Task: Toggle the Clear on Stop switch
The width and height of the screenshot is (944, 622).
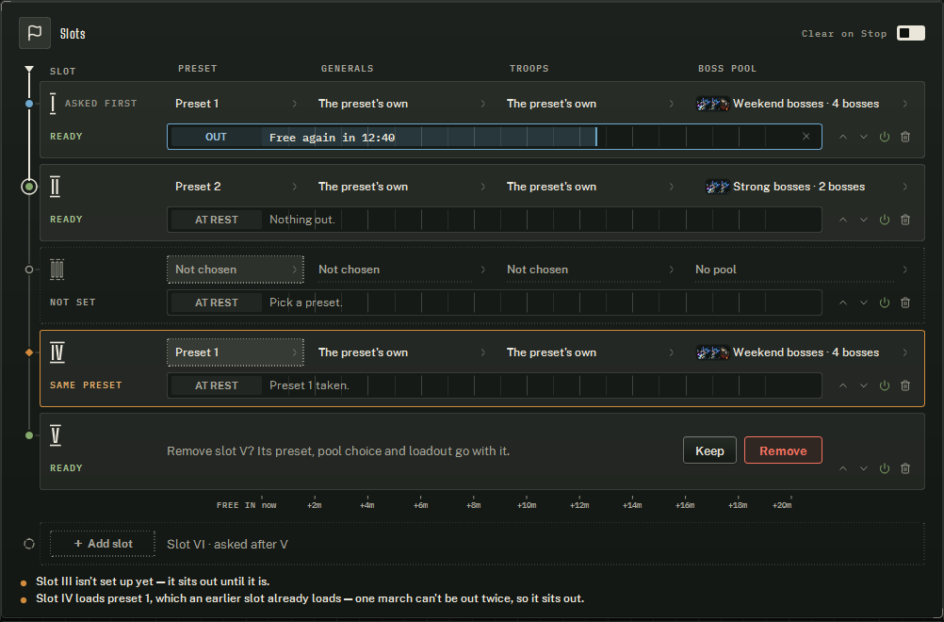Action: point(910,33)
